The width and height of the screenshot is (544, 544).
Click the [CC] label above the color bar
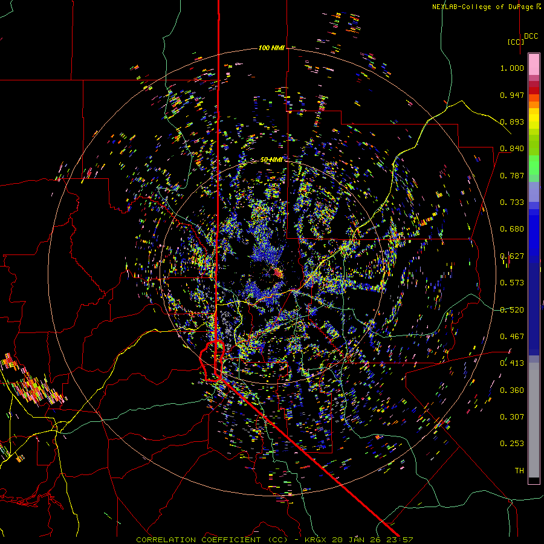516,42
